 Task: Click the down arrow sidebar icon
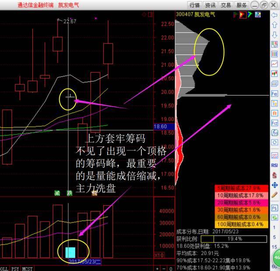(275, 35)
